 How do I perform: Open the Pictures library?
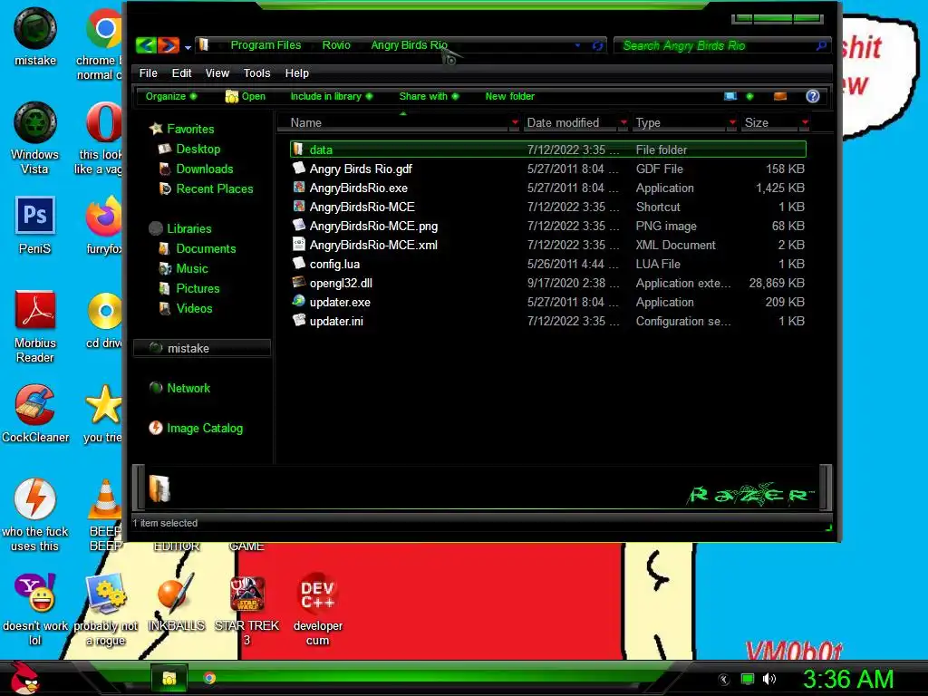(x=189, y=288)
